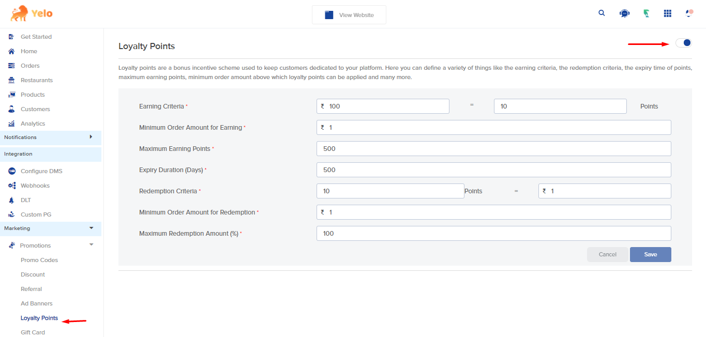706x337 pixels.
Task: Collapse the Marketing section arrow
Action: (92, 228)
